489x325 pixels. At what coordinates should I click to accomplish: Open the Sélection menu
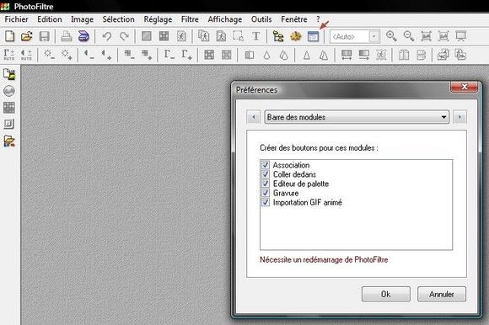(x=119, y=19)
